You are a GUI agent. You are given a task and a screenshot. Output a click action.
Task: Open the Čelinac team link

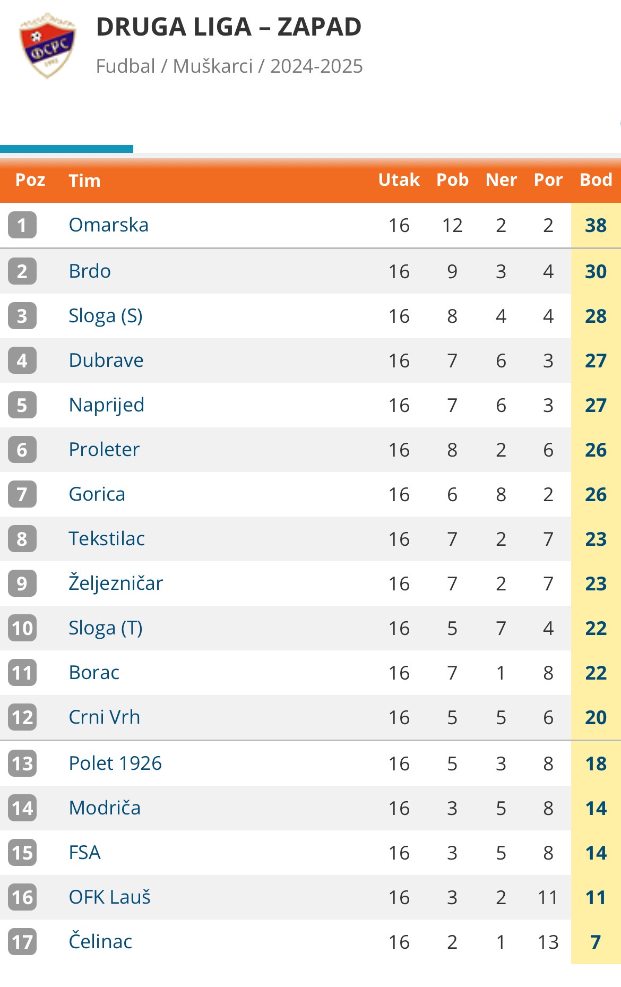100,941
